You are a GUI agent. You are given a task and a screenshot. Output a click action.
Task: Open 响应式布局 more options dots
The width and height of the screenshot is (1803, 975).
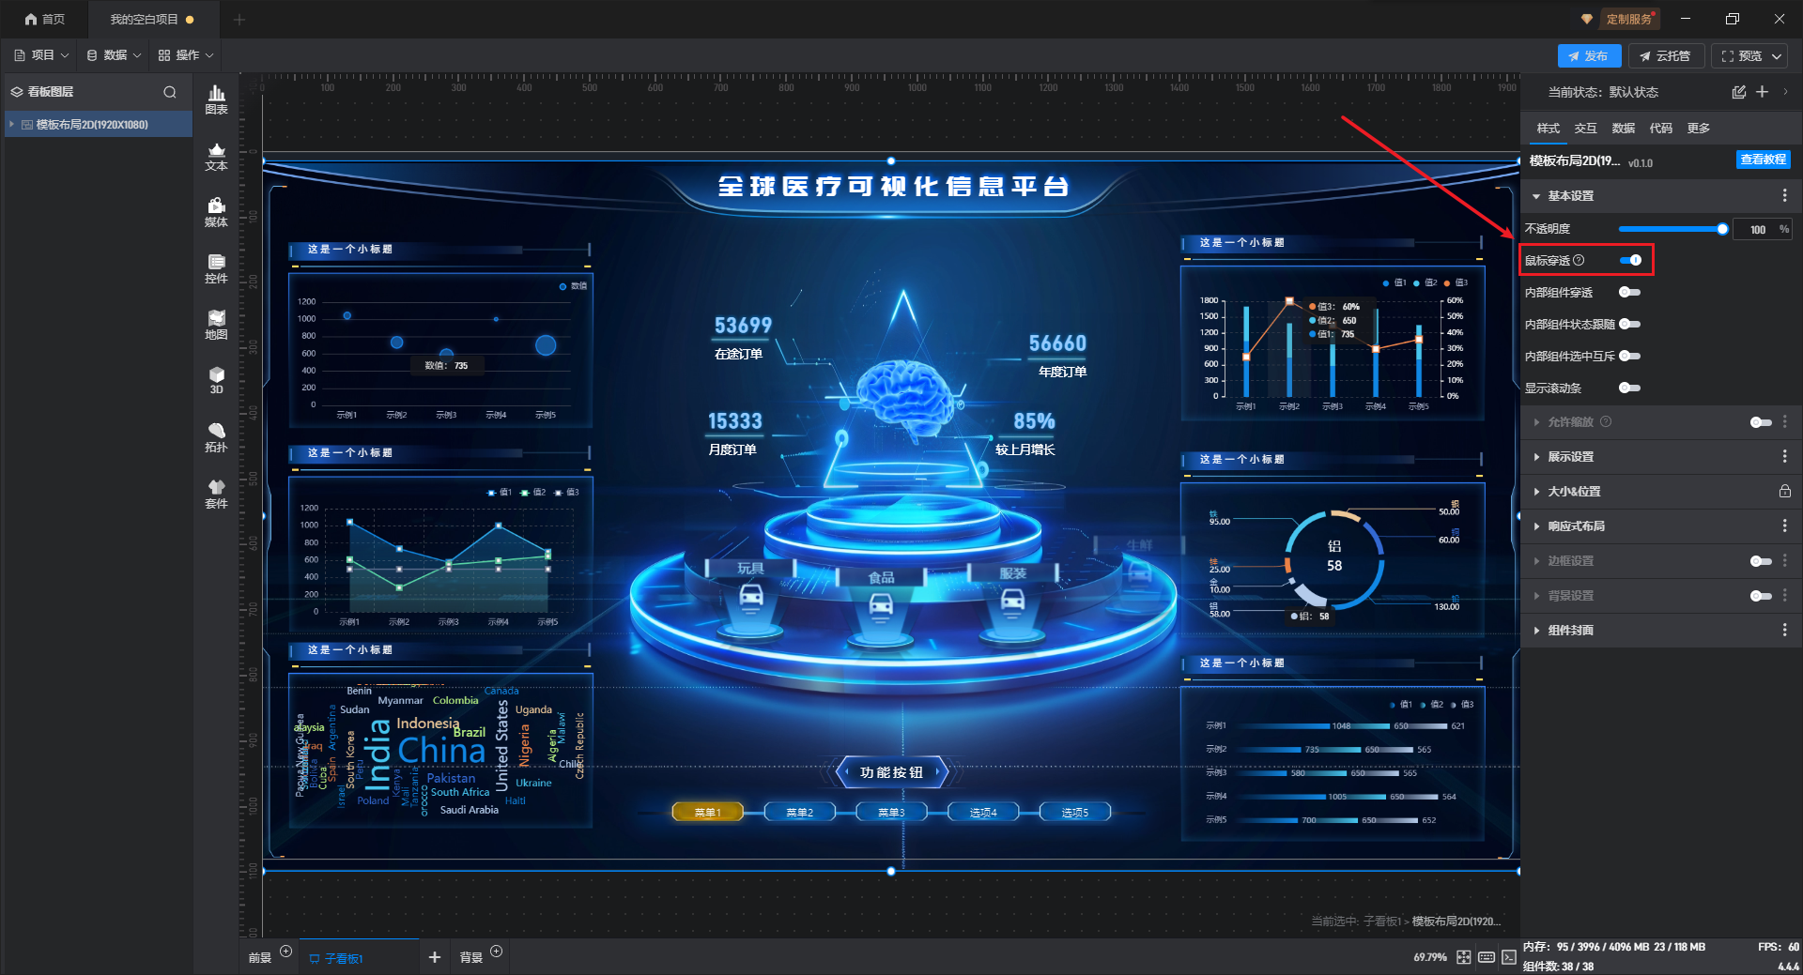(x=1784, y=526)
